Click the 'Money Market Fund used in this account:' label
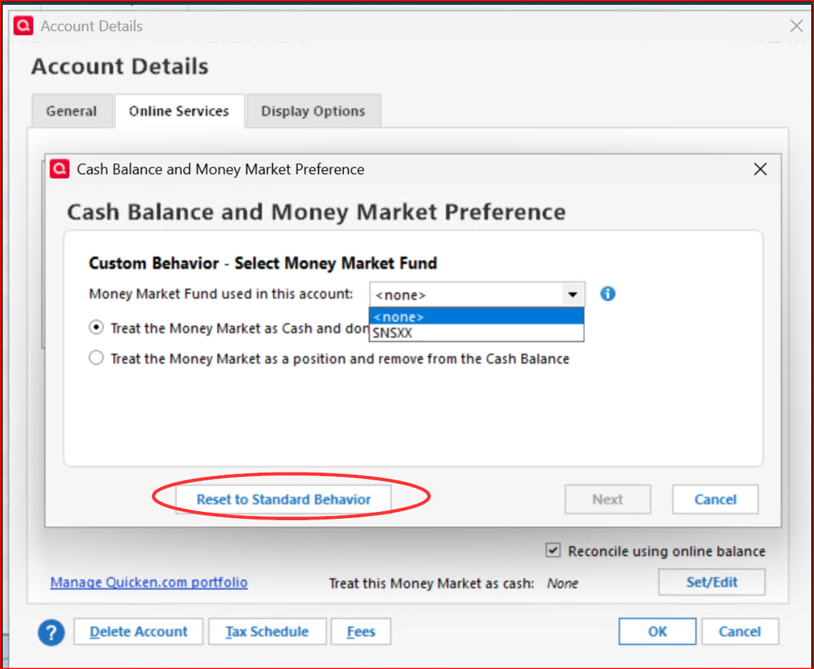This screenshot has width=814, height=669. [x=221, y=294]
